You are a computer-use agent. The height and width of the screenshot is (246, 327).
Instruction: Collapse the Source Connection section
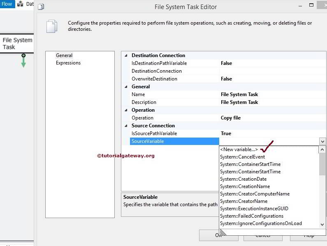(126, 126)
